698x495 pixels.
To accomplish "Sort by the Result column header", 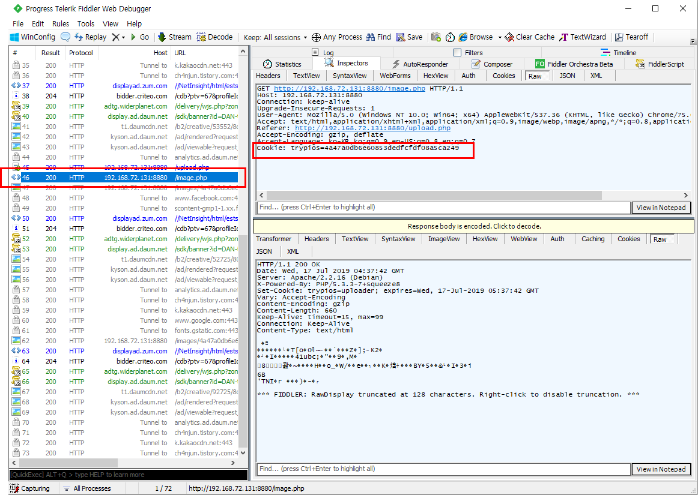I will click(x=50, y=52).
